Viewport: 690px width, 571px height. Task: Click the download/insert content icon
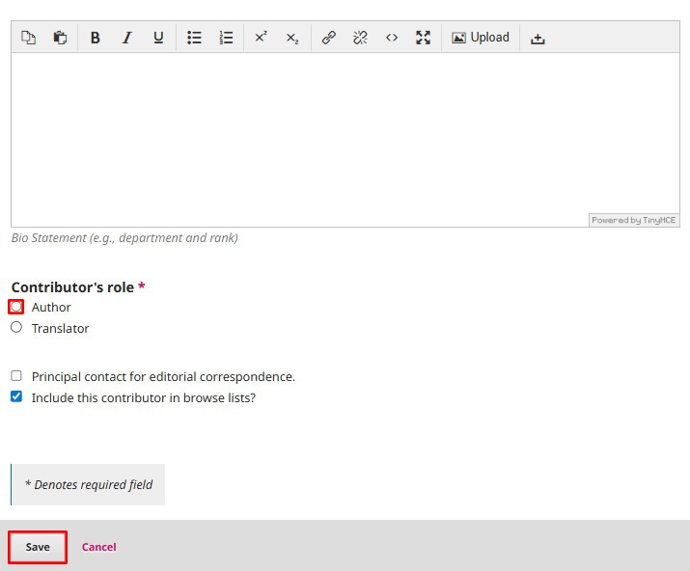[x=538, y=38]
